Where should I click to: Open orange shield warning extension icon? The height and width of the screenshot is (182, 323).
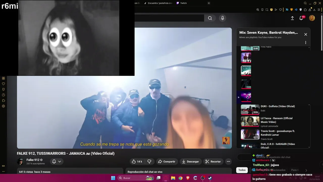tap(291, 10)
